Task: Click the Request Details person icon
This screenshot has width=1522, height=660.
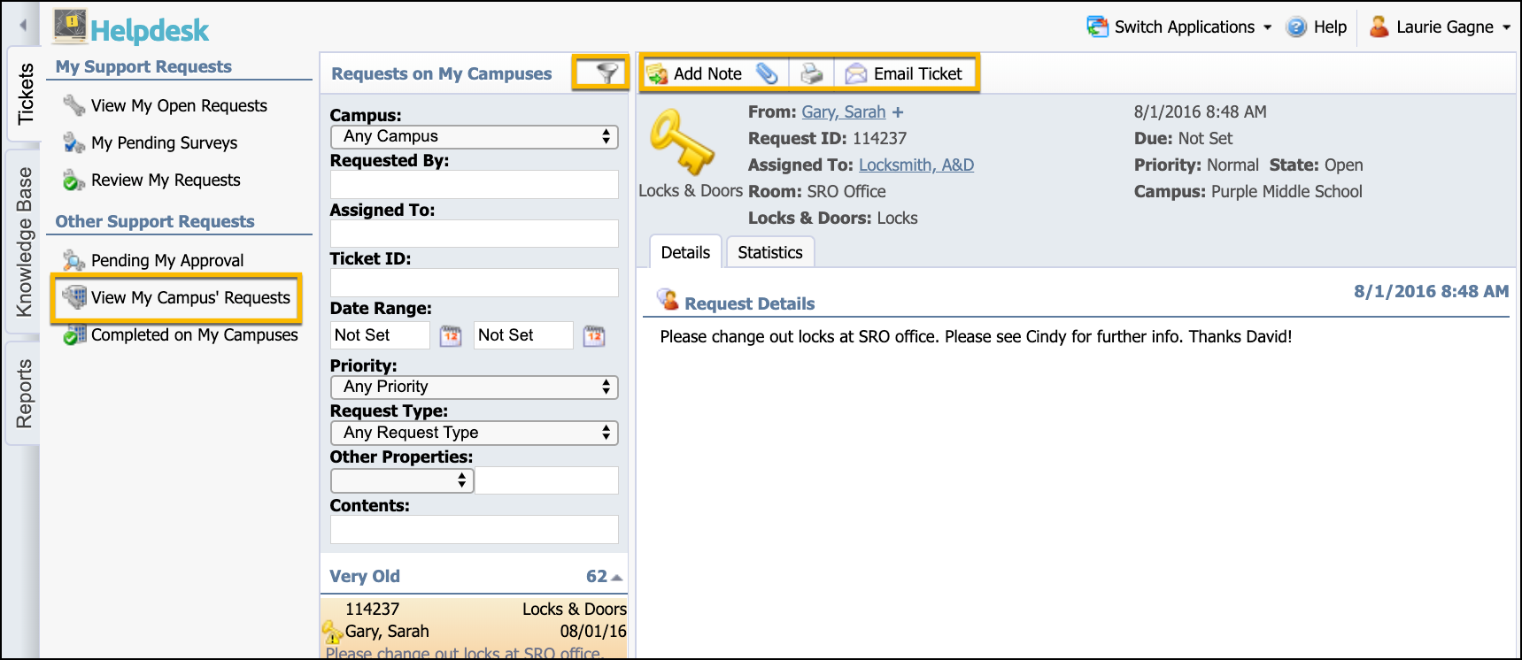Action: [668, 300]
